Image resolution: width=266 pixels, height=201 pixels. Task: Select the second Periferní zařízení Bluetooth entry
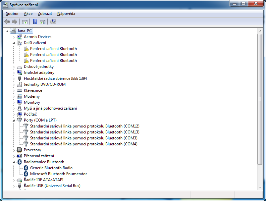pos(53,55)
